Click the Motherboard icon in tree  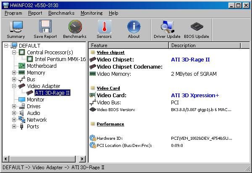pyautogui.click(x=22, y=66)
